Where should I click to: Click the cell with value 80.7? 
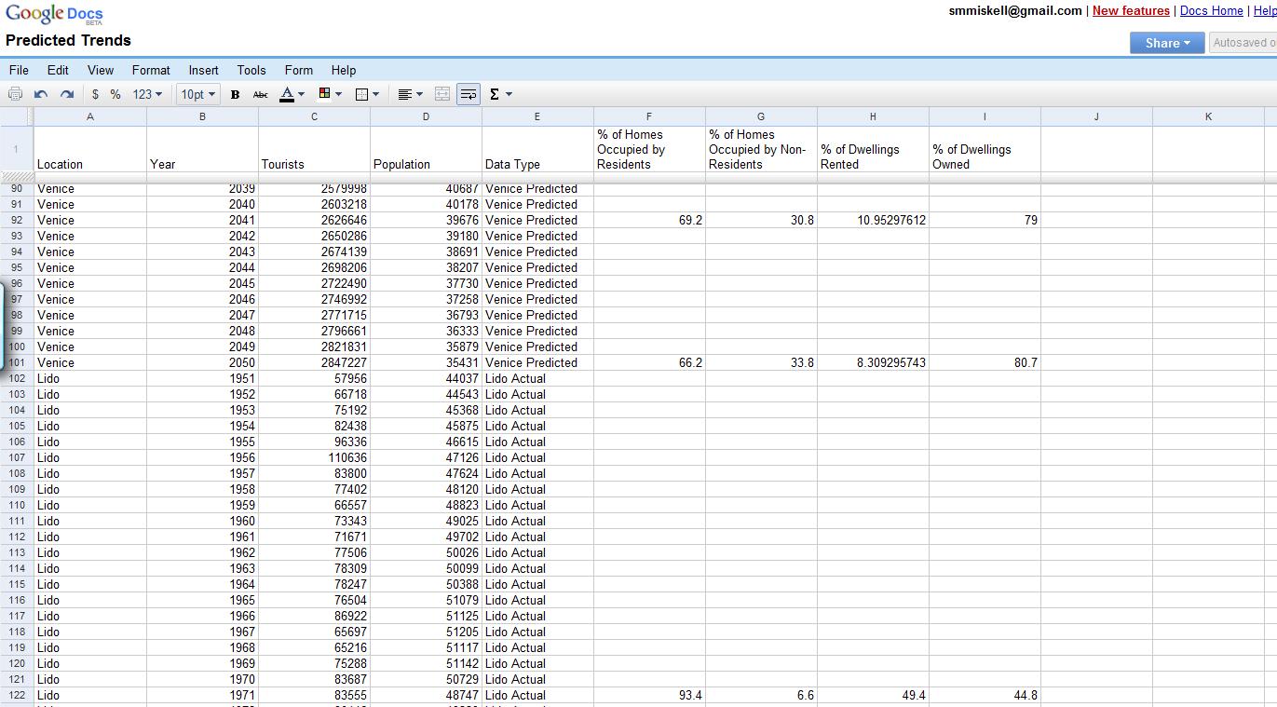(985, 363)
